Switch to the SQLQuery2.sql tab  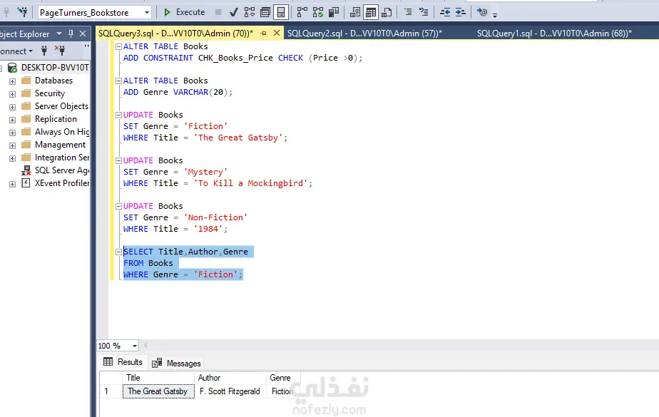(364, 34)
